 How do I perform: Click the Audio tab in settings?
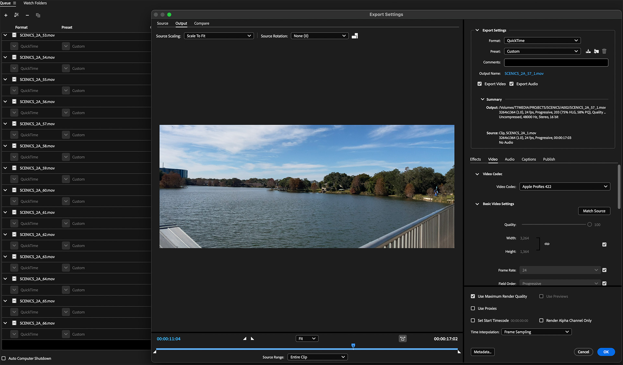[x=509, y=159]
